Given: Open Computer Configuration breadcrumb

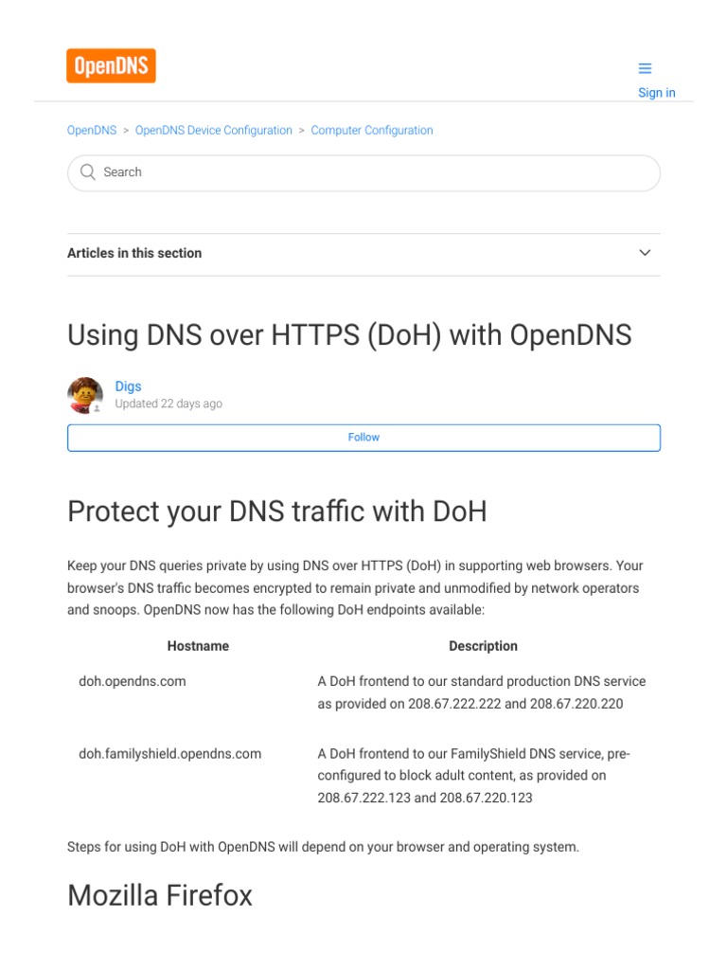Looking at the screenshot, I should [372, 131].
